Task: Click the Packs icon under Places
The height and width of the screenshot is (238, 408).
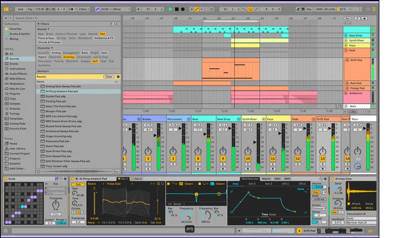Action: 7,144
